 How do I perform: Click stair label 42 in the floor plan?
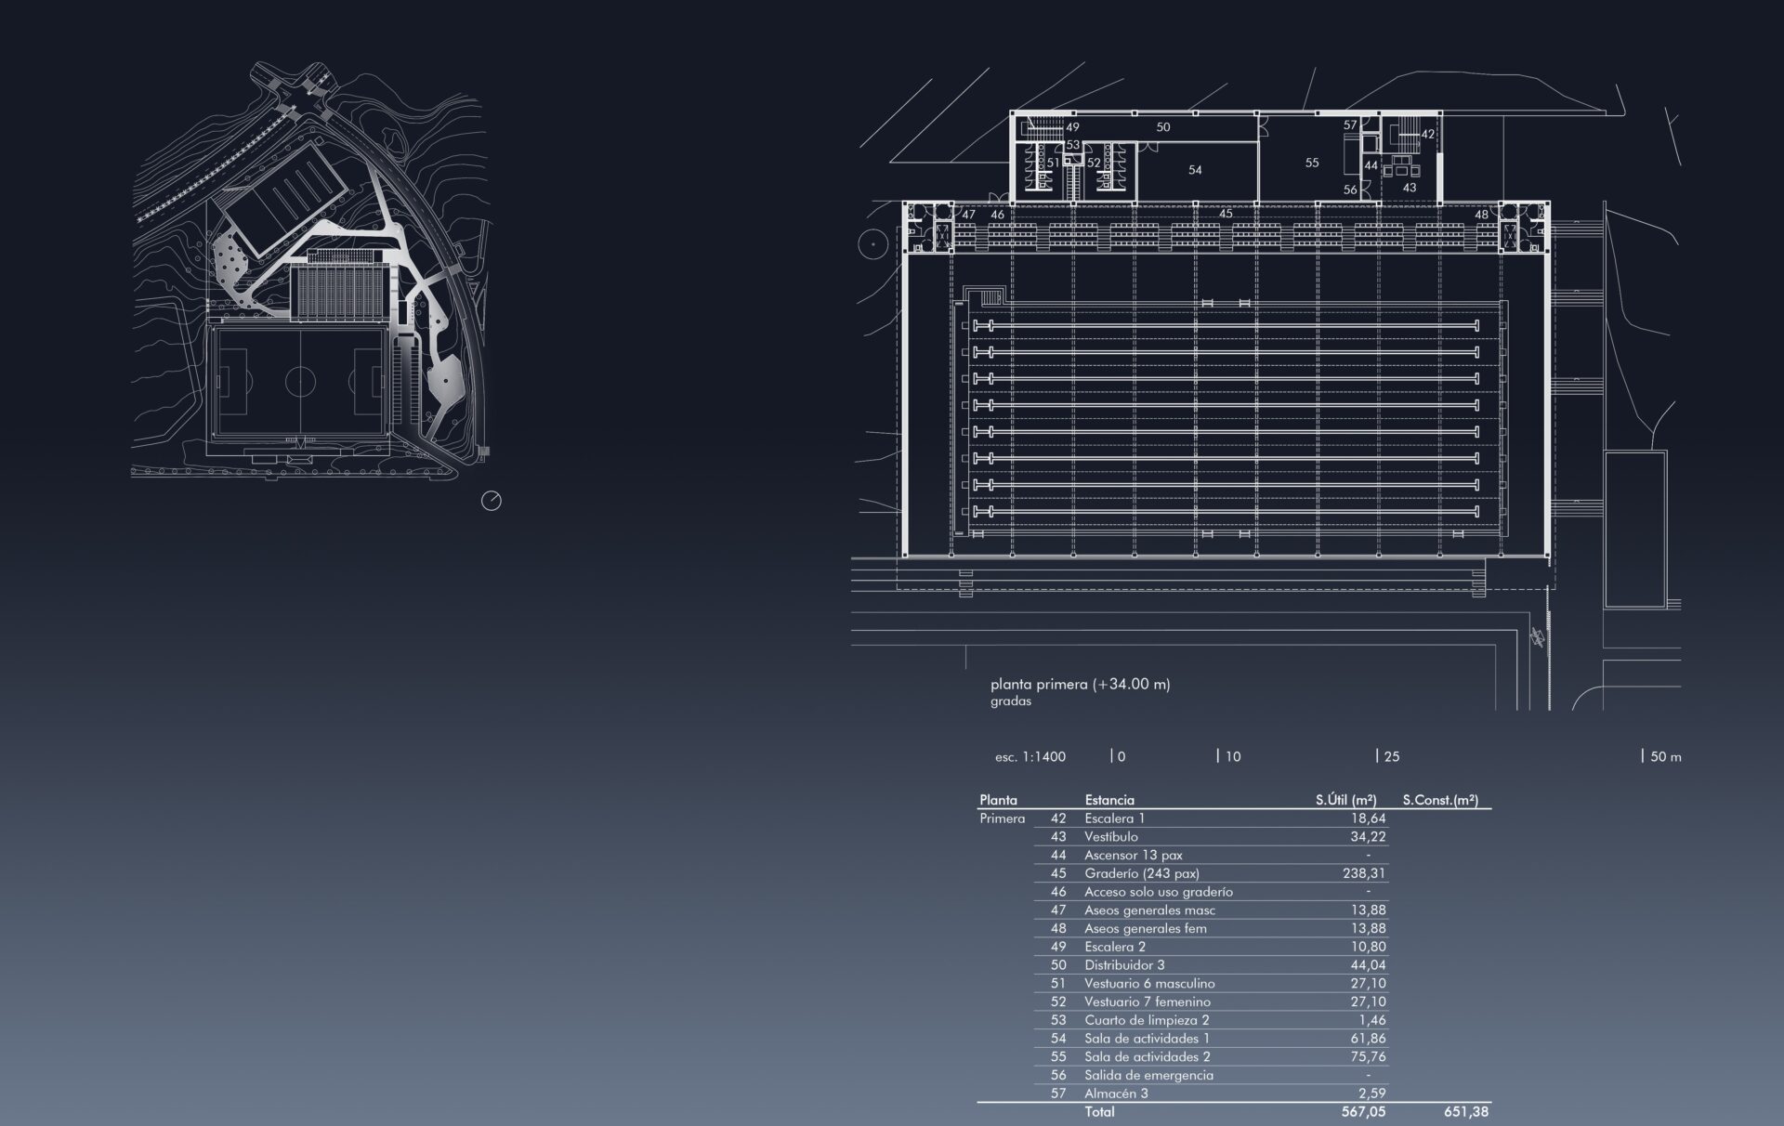click(1428, 135)
